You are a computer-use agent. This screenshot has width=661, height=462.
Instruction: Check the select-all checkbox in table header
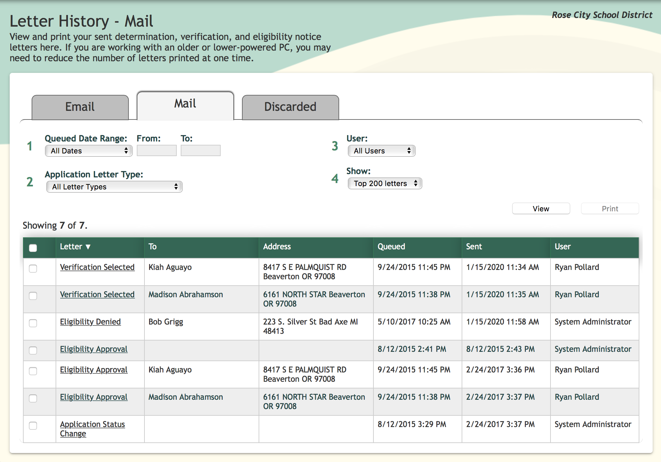[x=33, y=248]
